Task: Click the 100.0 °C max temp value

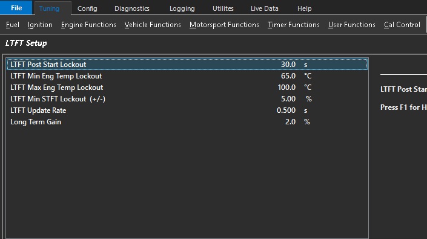Action: 286,88
